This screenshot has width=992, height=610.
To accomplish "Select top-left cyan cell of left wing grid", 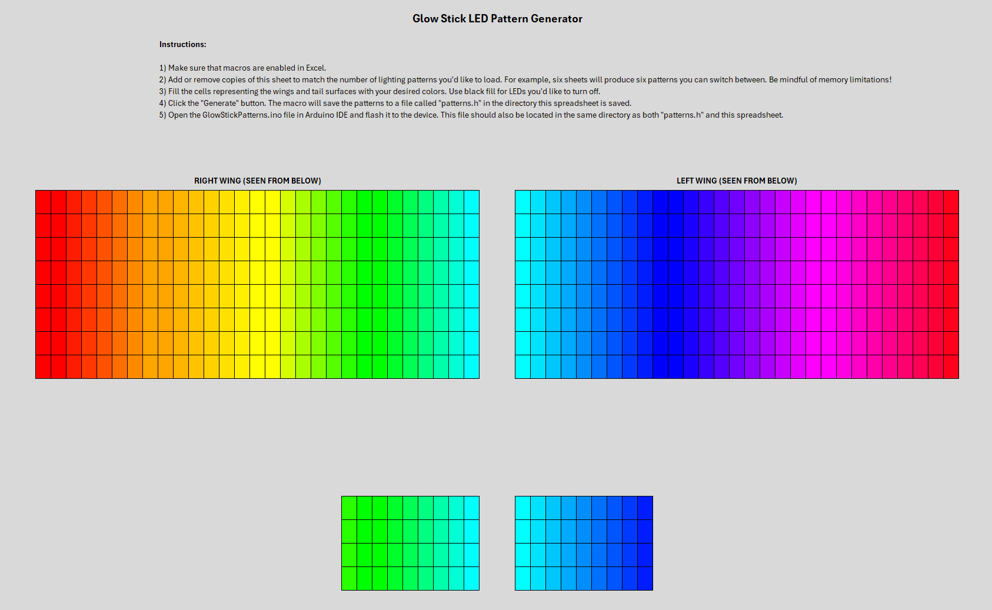I will [x=523, y=202].
